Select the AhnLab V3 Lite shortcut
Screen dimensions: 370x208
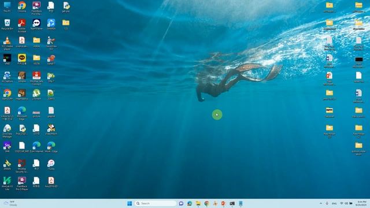pos(8,184)
